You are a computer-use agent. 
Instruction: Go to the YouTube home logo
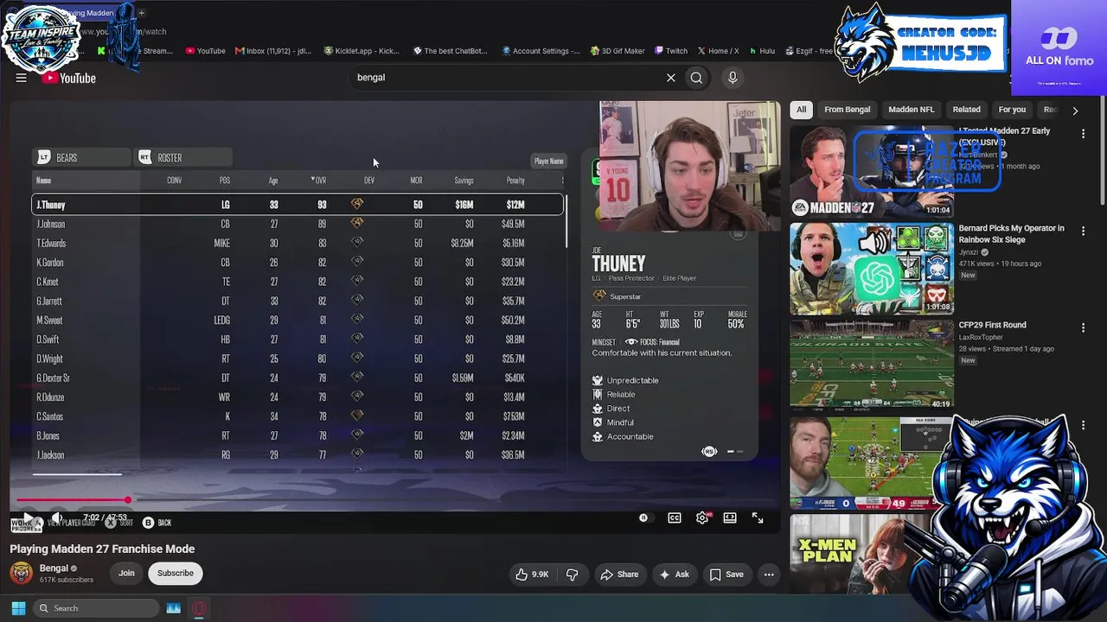pyautogui.click(x=68, y=78)
